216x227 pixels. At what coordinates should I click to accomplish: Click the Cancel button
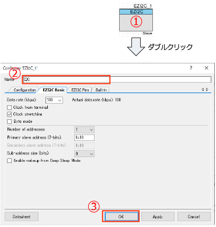[x=194, y=217]
